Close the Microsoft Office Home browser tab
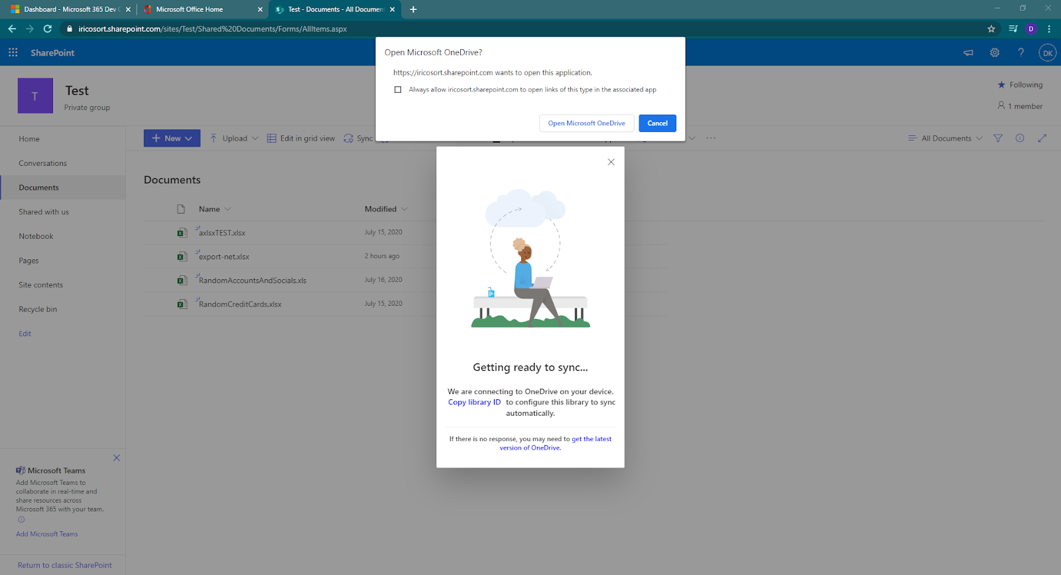This screenshot has width=1061, height=575. pos(260,9)
